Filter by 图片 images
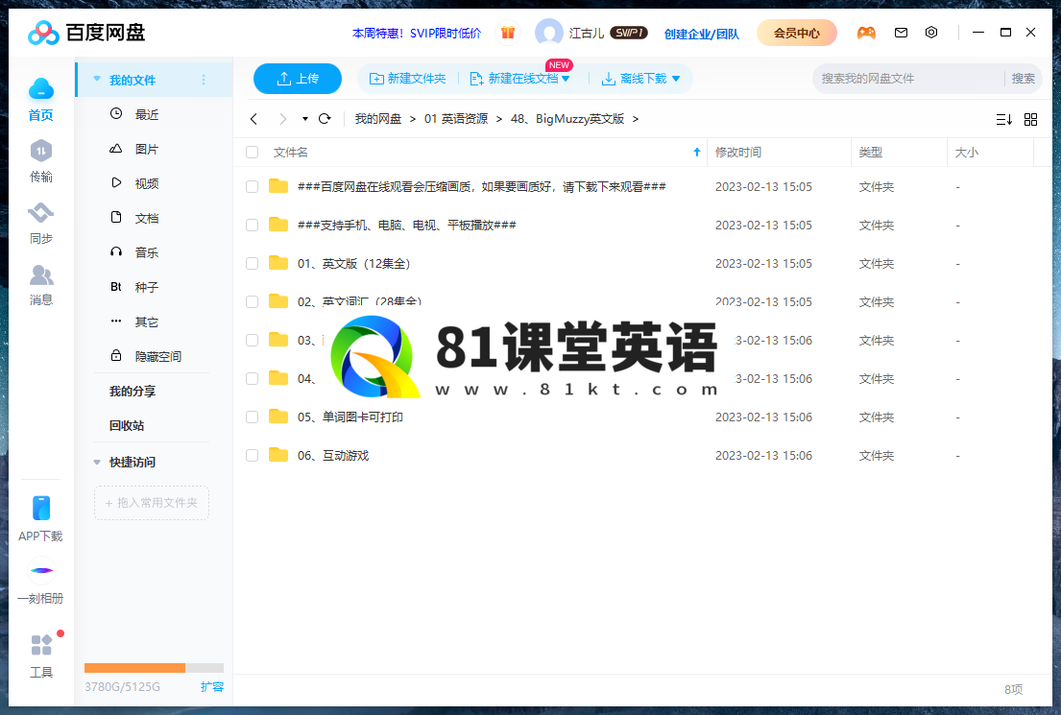The image size is (1061, 715). [x=146, y=149]
